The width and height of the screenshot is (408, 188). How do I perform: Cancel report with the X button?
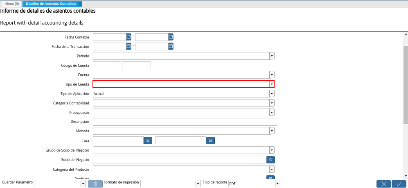384,184
